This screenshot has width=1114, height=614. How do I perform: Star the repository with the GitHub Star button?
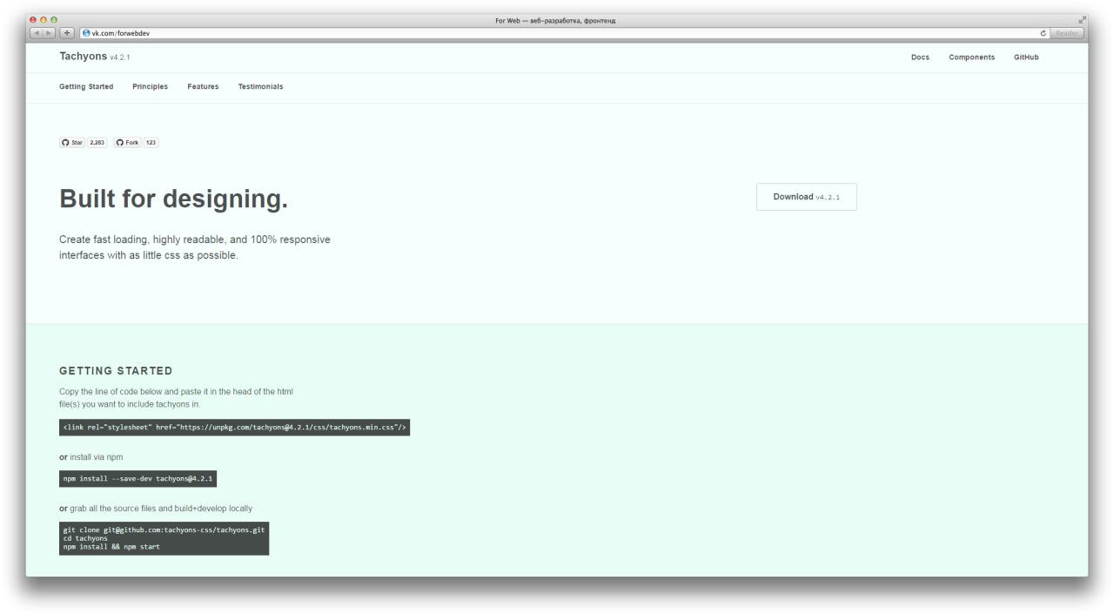[71, 143]
